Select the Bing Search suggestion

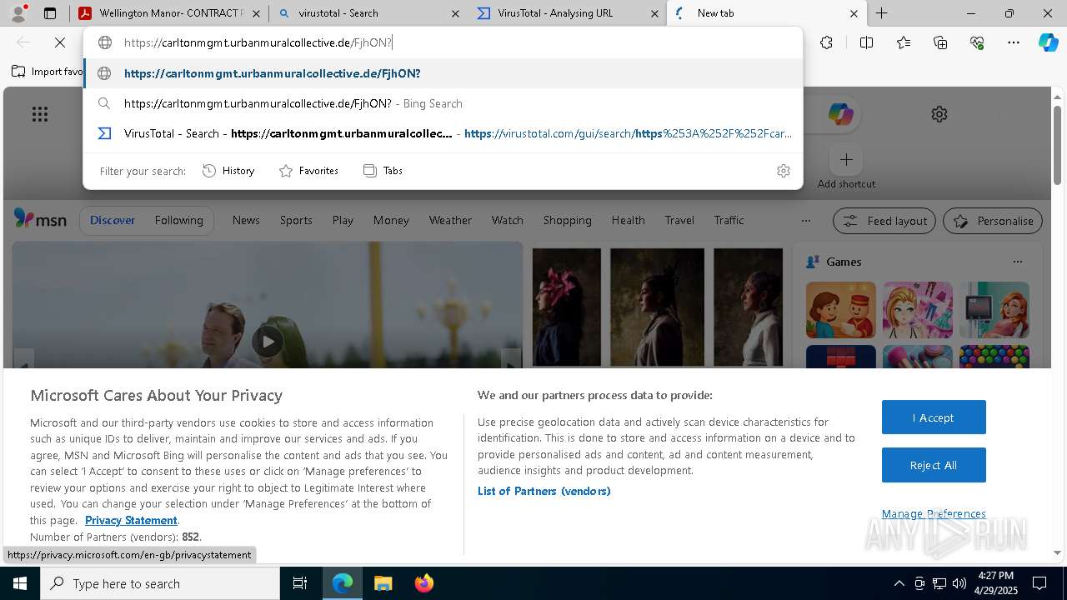pos(443,103)
